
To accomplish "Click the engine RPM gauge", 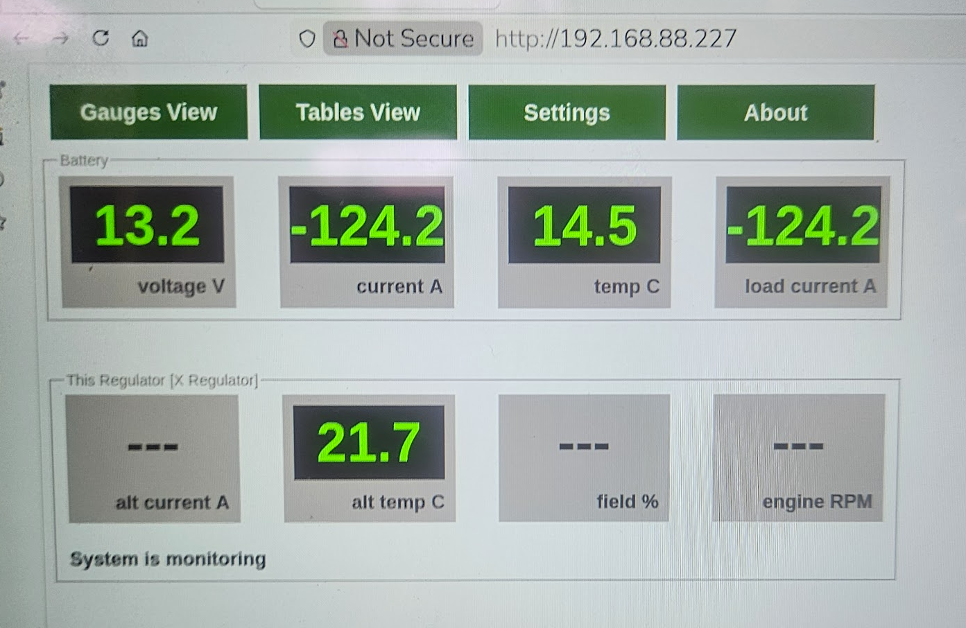I will [x=798, y=458].
